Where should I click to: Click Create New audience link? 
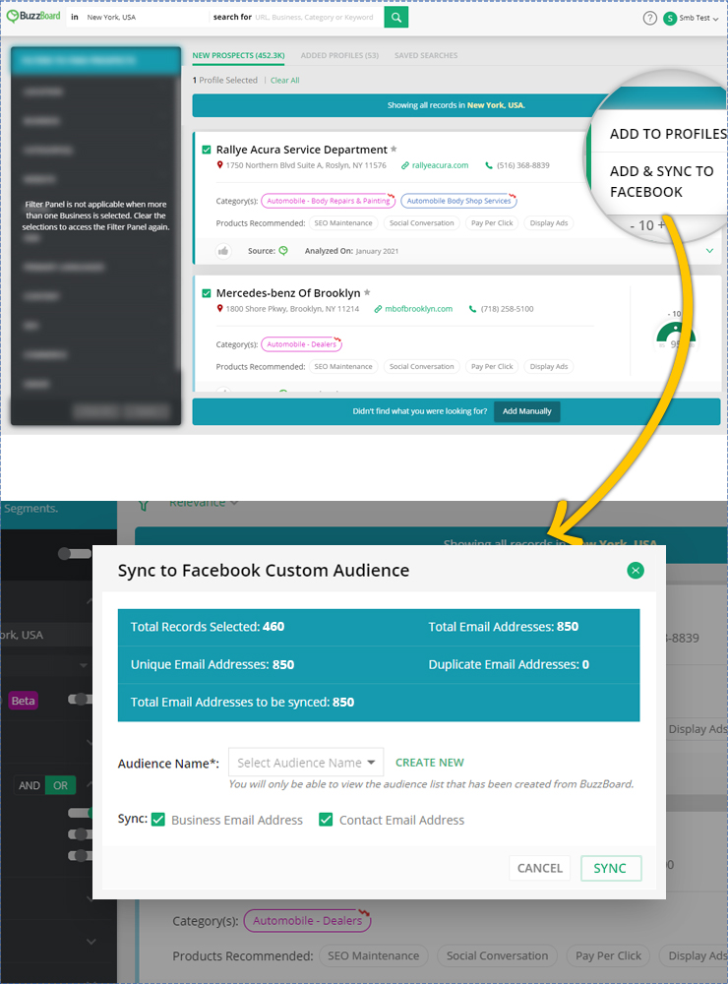tap(429, 763)
